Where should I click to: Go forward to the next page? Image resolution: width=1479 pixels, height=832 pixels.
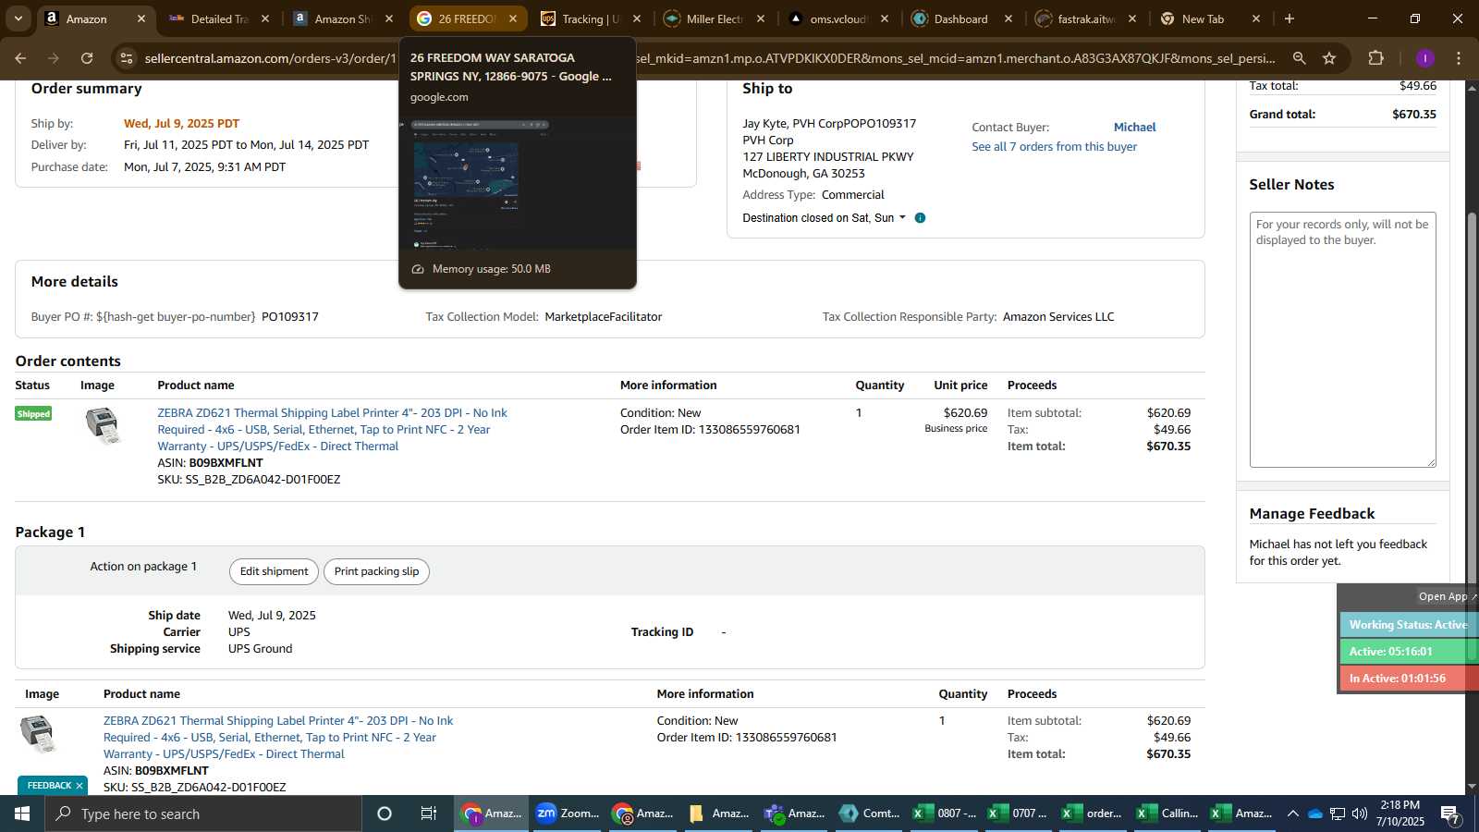point(54,58)
